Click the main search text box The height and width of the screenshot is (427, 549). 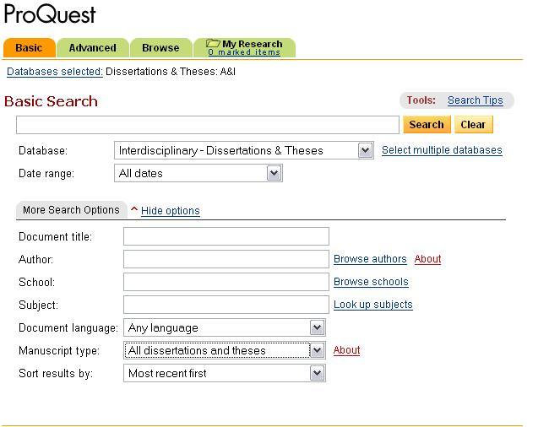coord(208,125)
